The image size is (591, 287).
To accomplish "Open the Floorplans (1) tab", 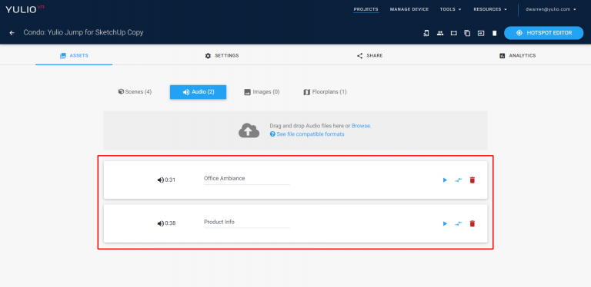I will pos(325,91).
